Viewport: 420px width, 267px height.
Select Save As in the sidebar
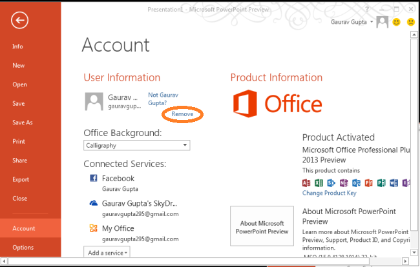pos(23,123)
